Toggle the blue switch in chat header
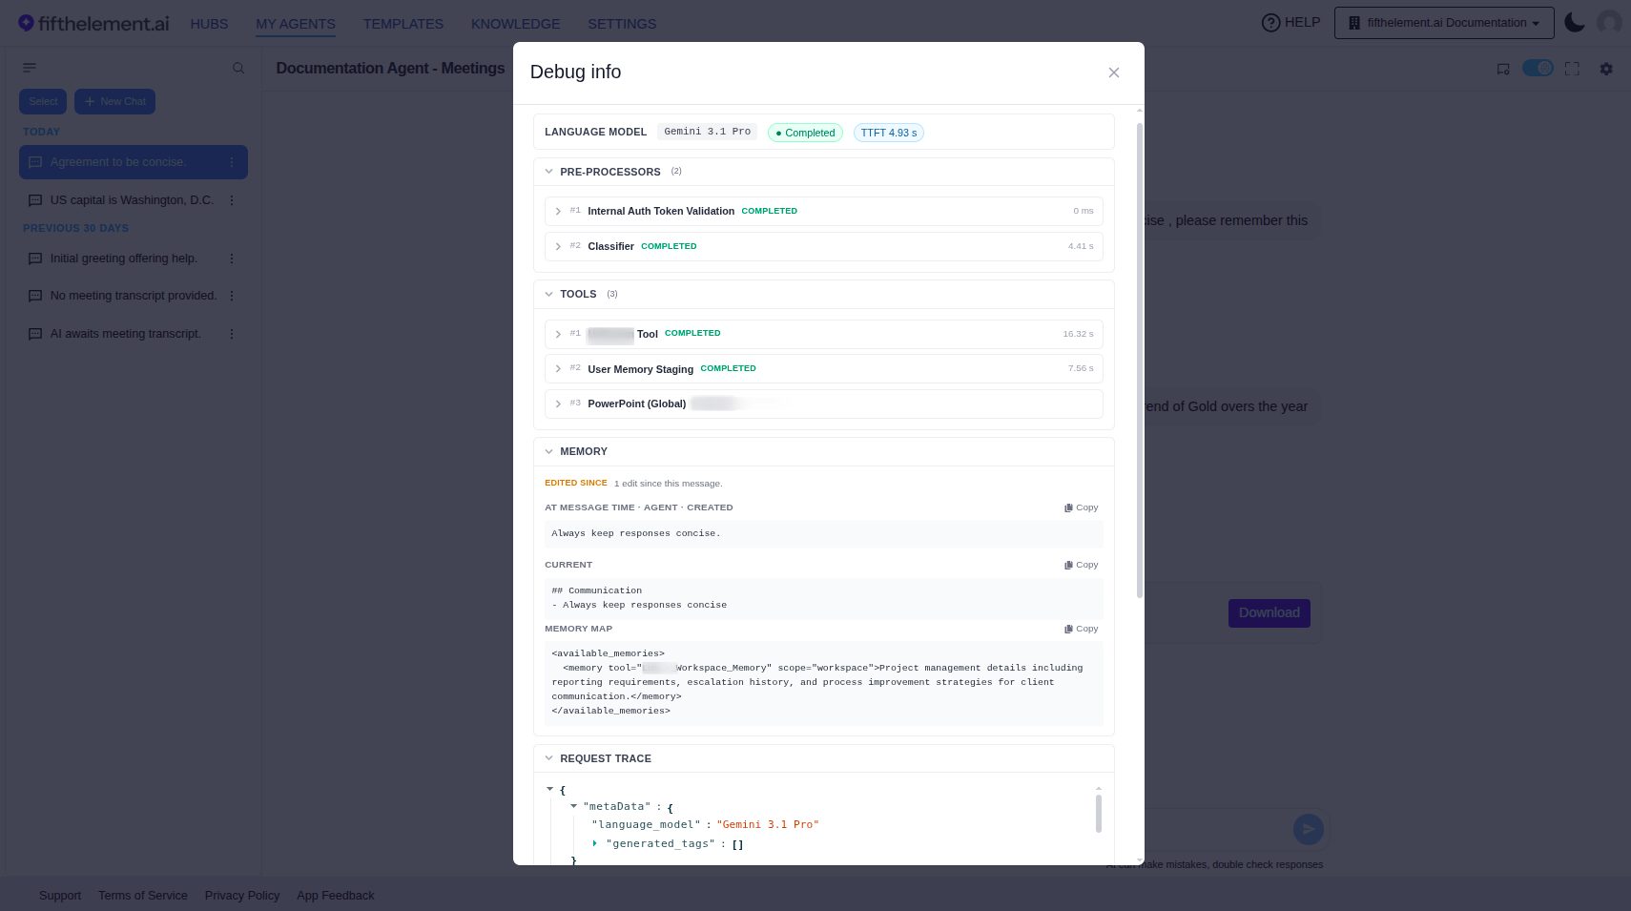This screenshot has height=911, width=1631. tap(1538, 68)
